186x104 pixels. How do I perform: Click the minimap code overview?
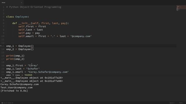tap(181, 8)
